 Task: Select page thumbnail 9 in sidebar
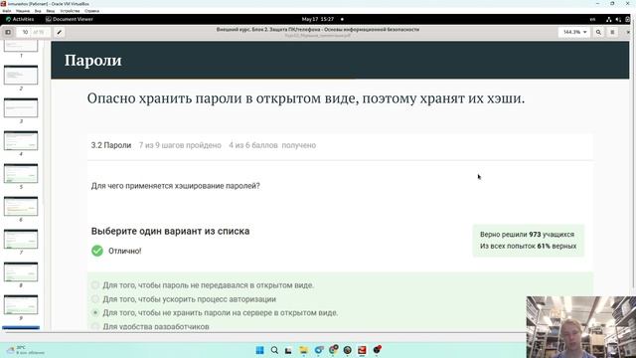click(21, 305)
